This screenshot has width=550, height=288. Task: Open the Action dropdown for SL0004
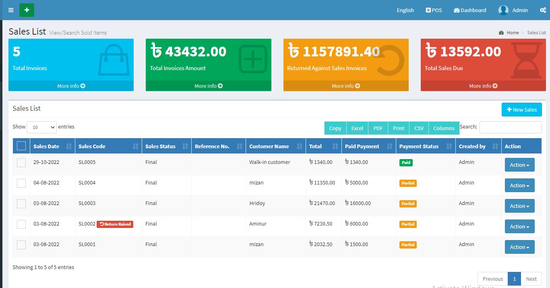pos(519,185)
